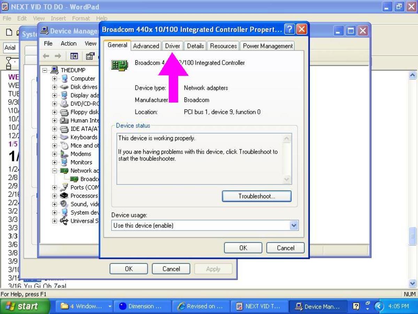Open the Show/Hide Console Tree toolbar icon
Viewport: 418px width, 314px height.
74,56
